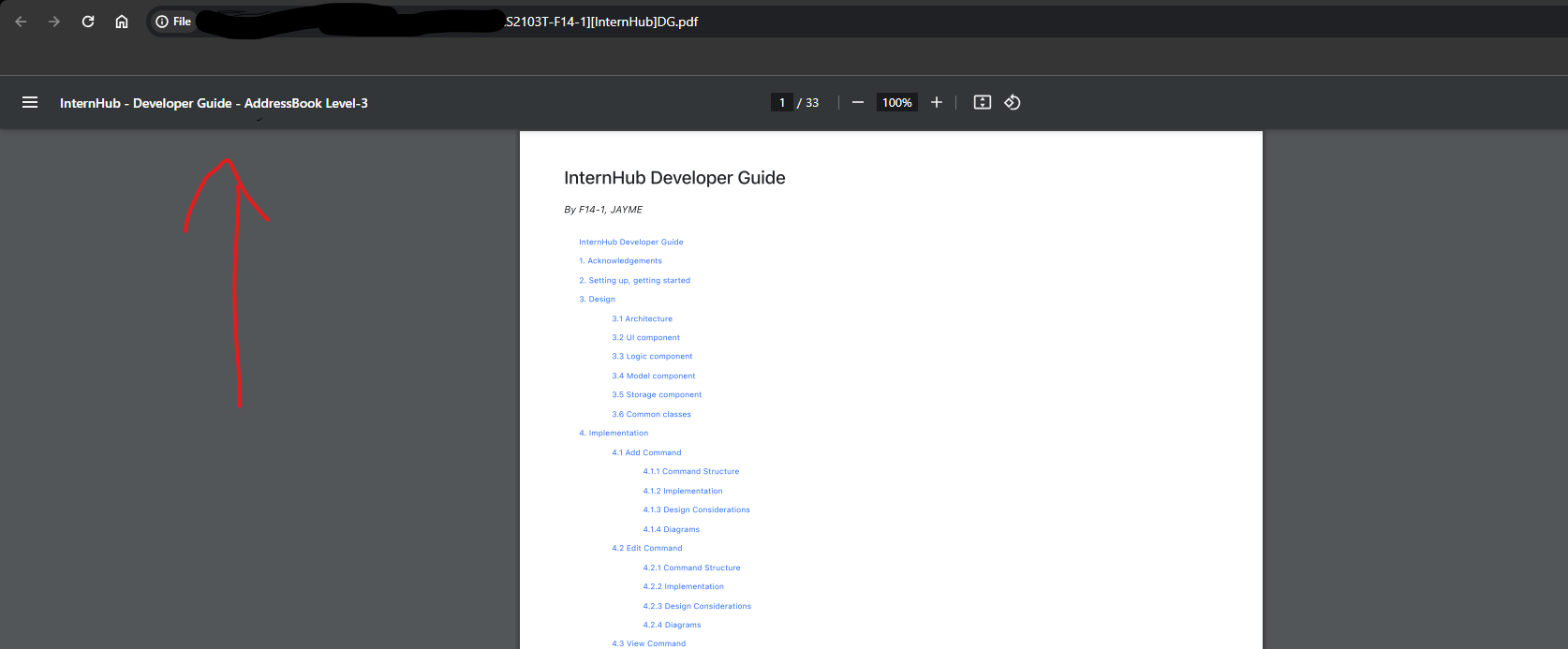Open 4.1 Add Command link

pos(646,452)
